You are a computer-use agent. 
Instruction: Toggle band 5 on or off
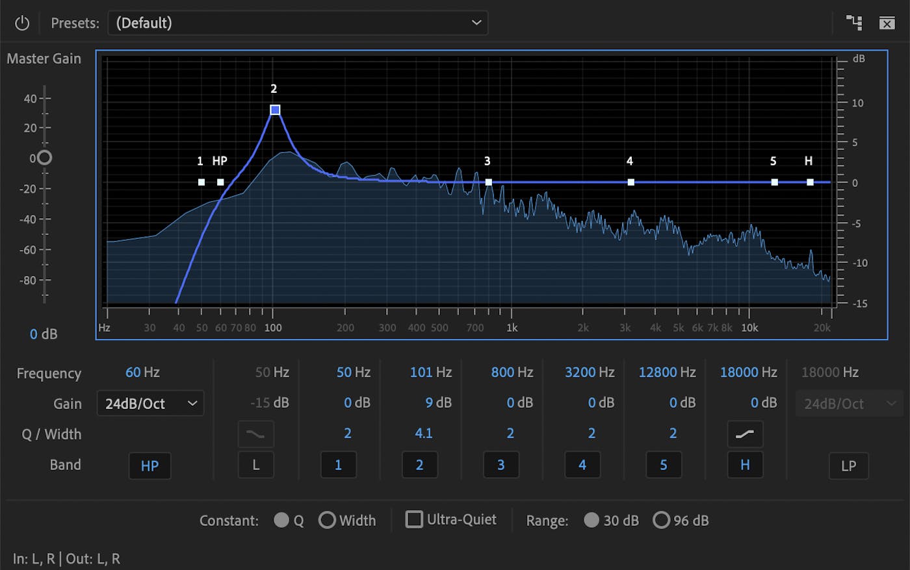pyautogui.click(x=664, y=465)
